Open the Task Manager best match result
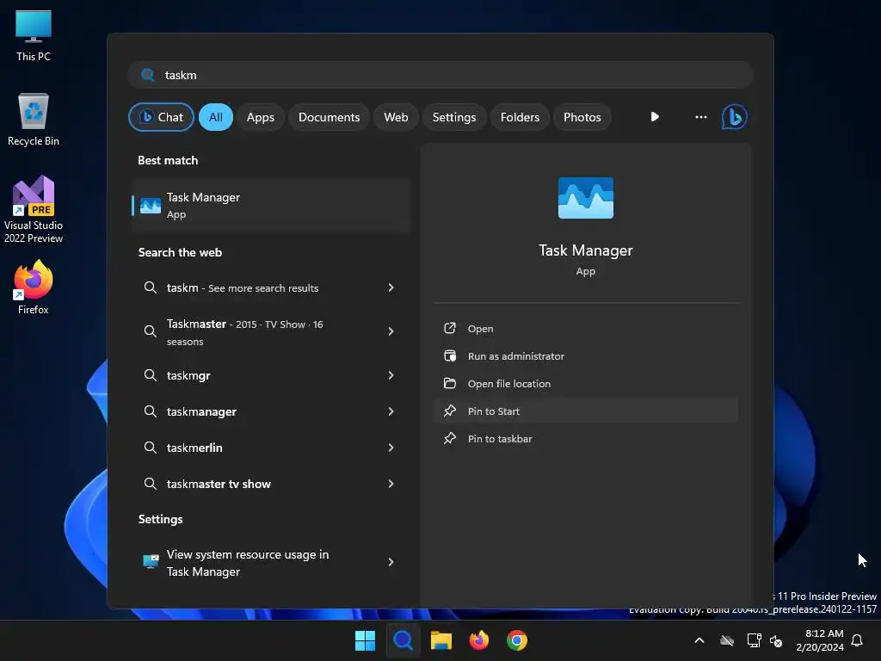This screenshot has height=661, width=881. 271,206
